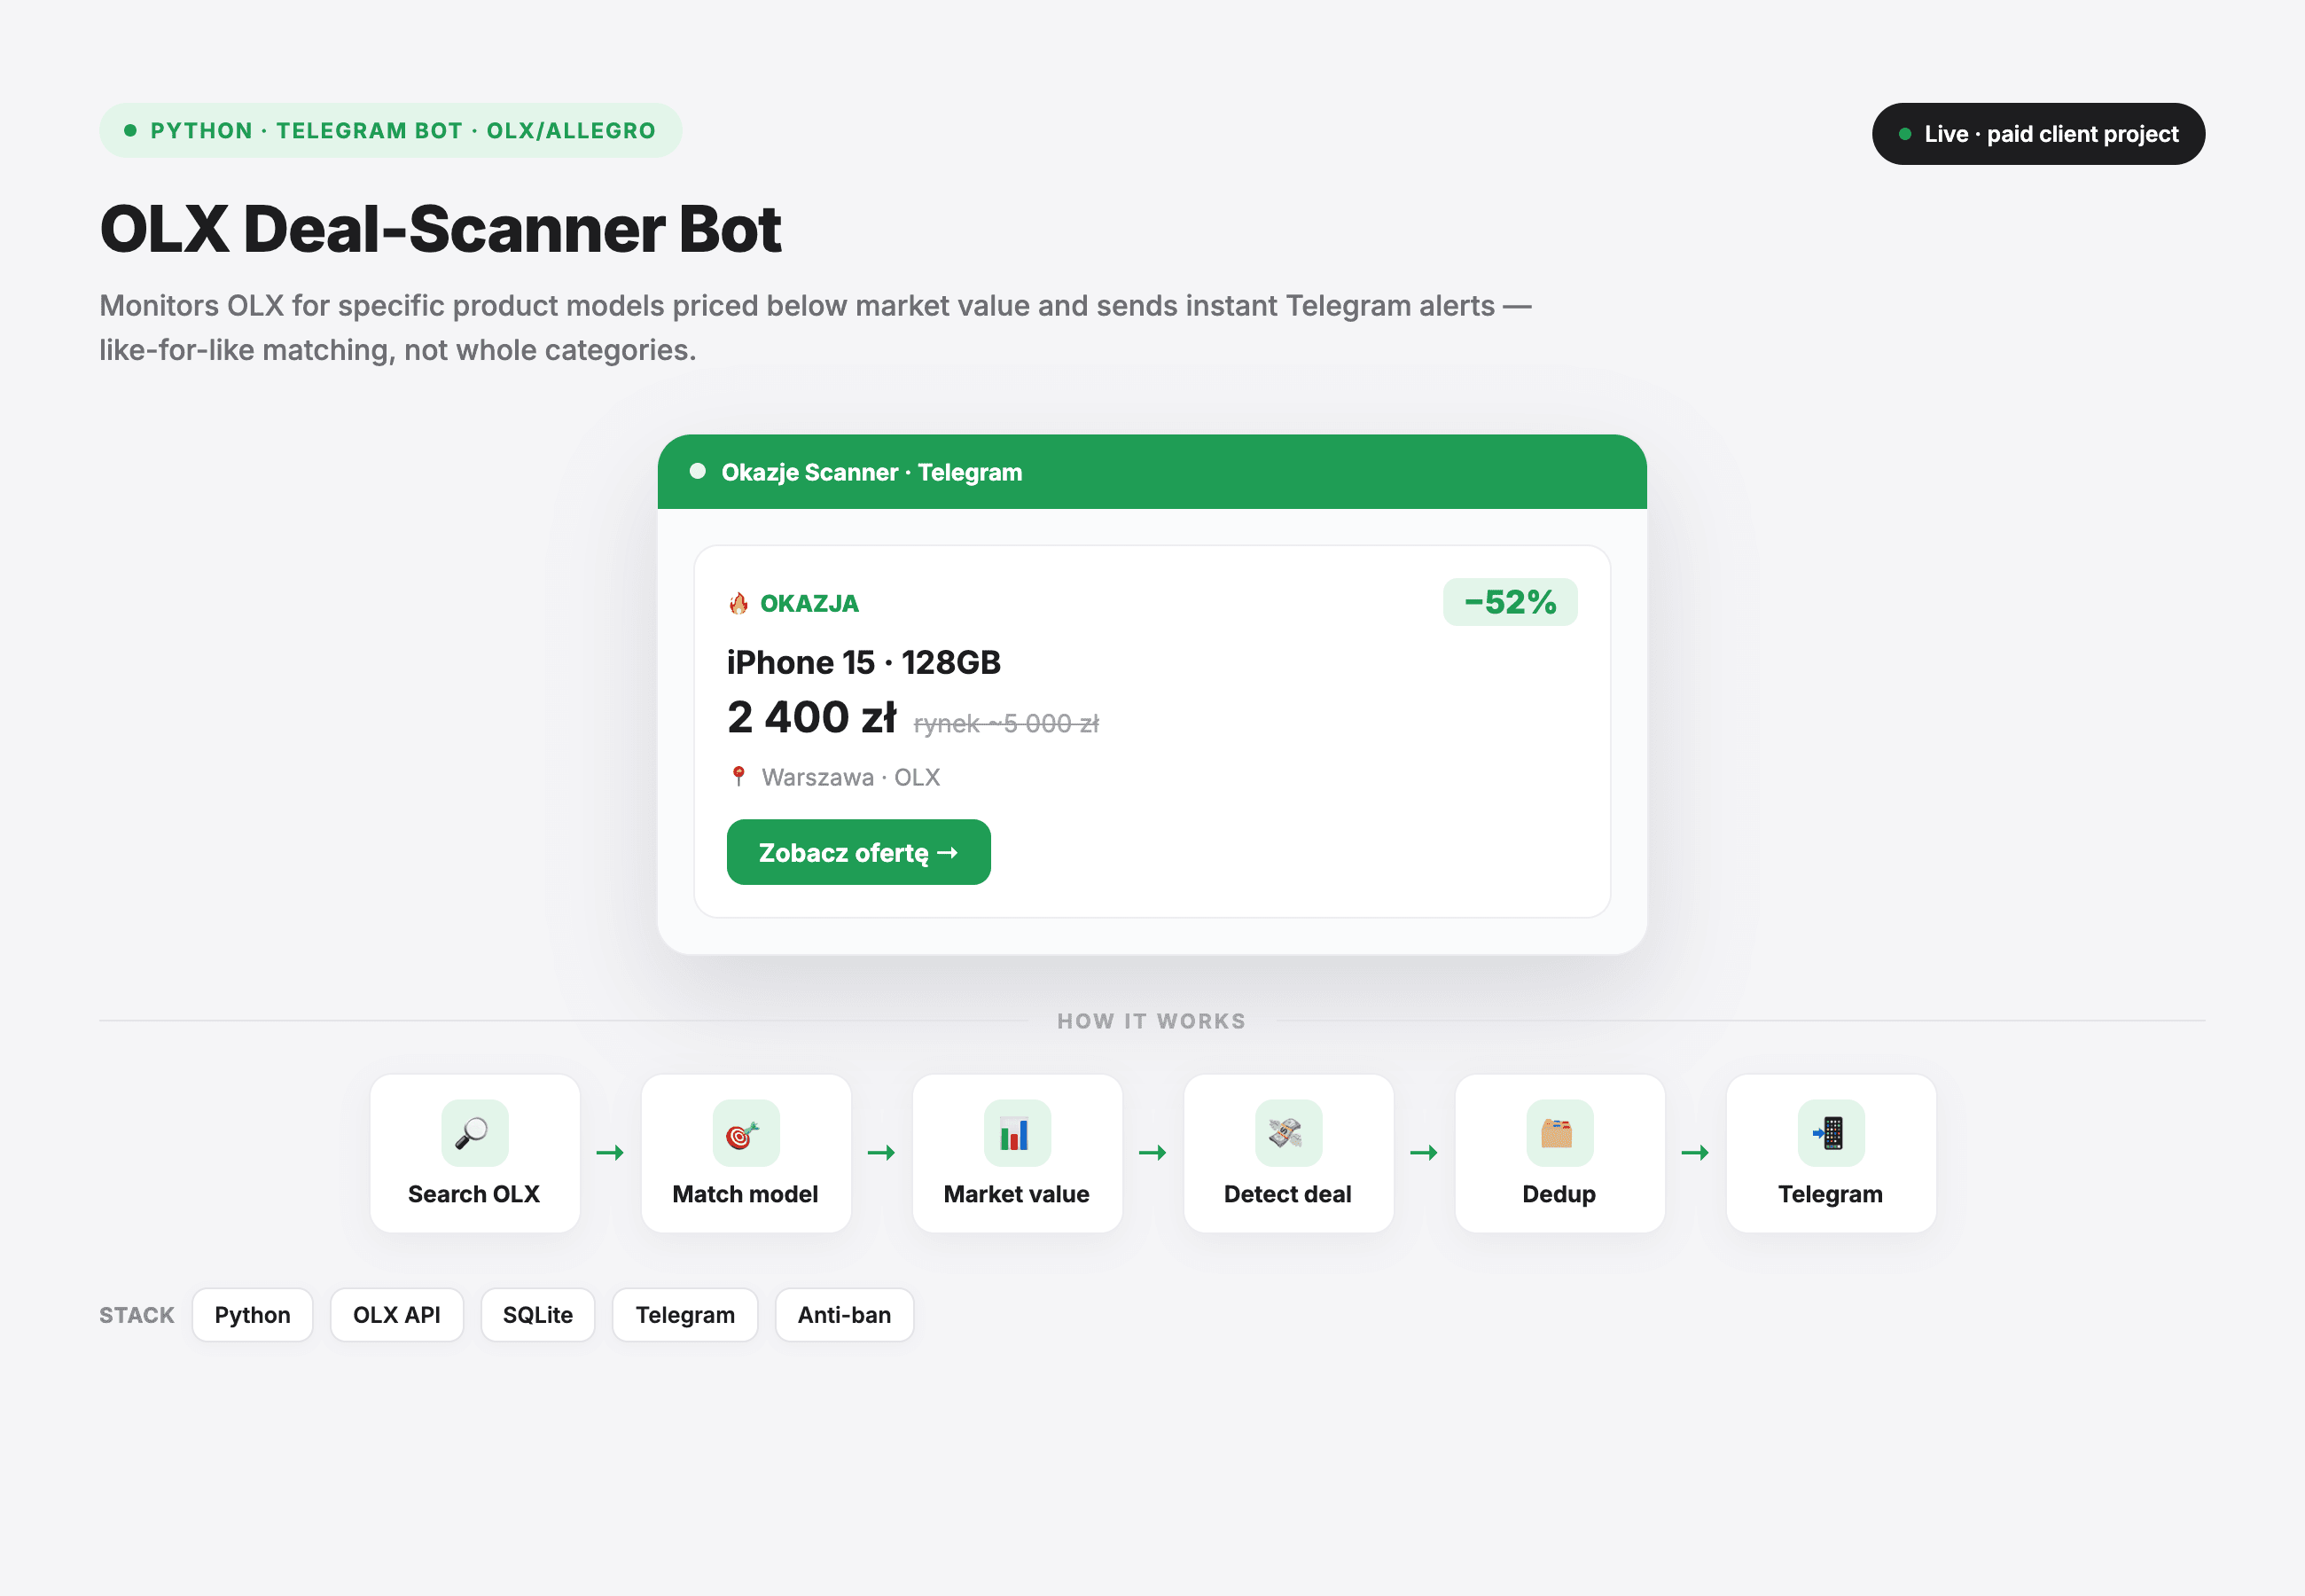
Task: Click the OLX Deal-Scanner Bot heading
Action: coord(440,229)
